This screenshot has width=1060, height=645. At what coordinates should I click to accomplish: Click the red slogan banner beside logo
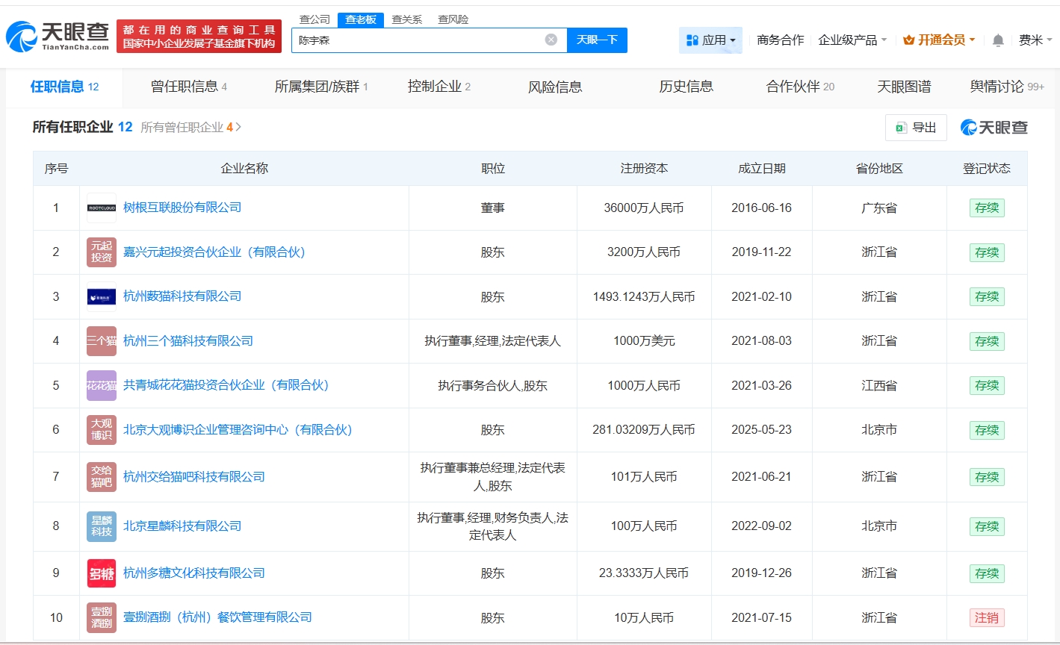pos(199,37)
